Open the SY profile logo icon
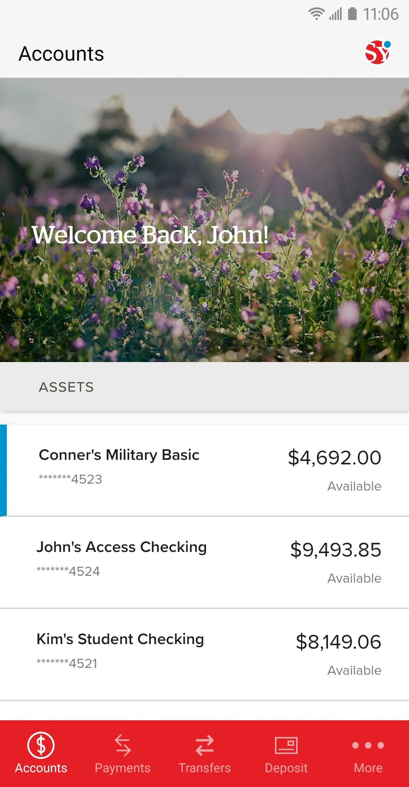Image resolution: width=409 pixels, height=787 pixels. click(x=378, y=52)
